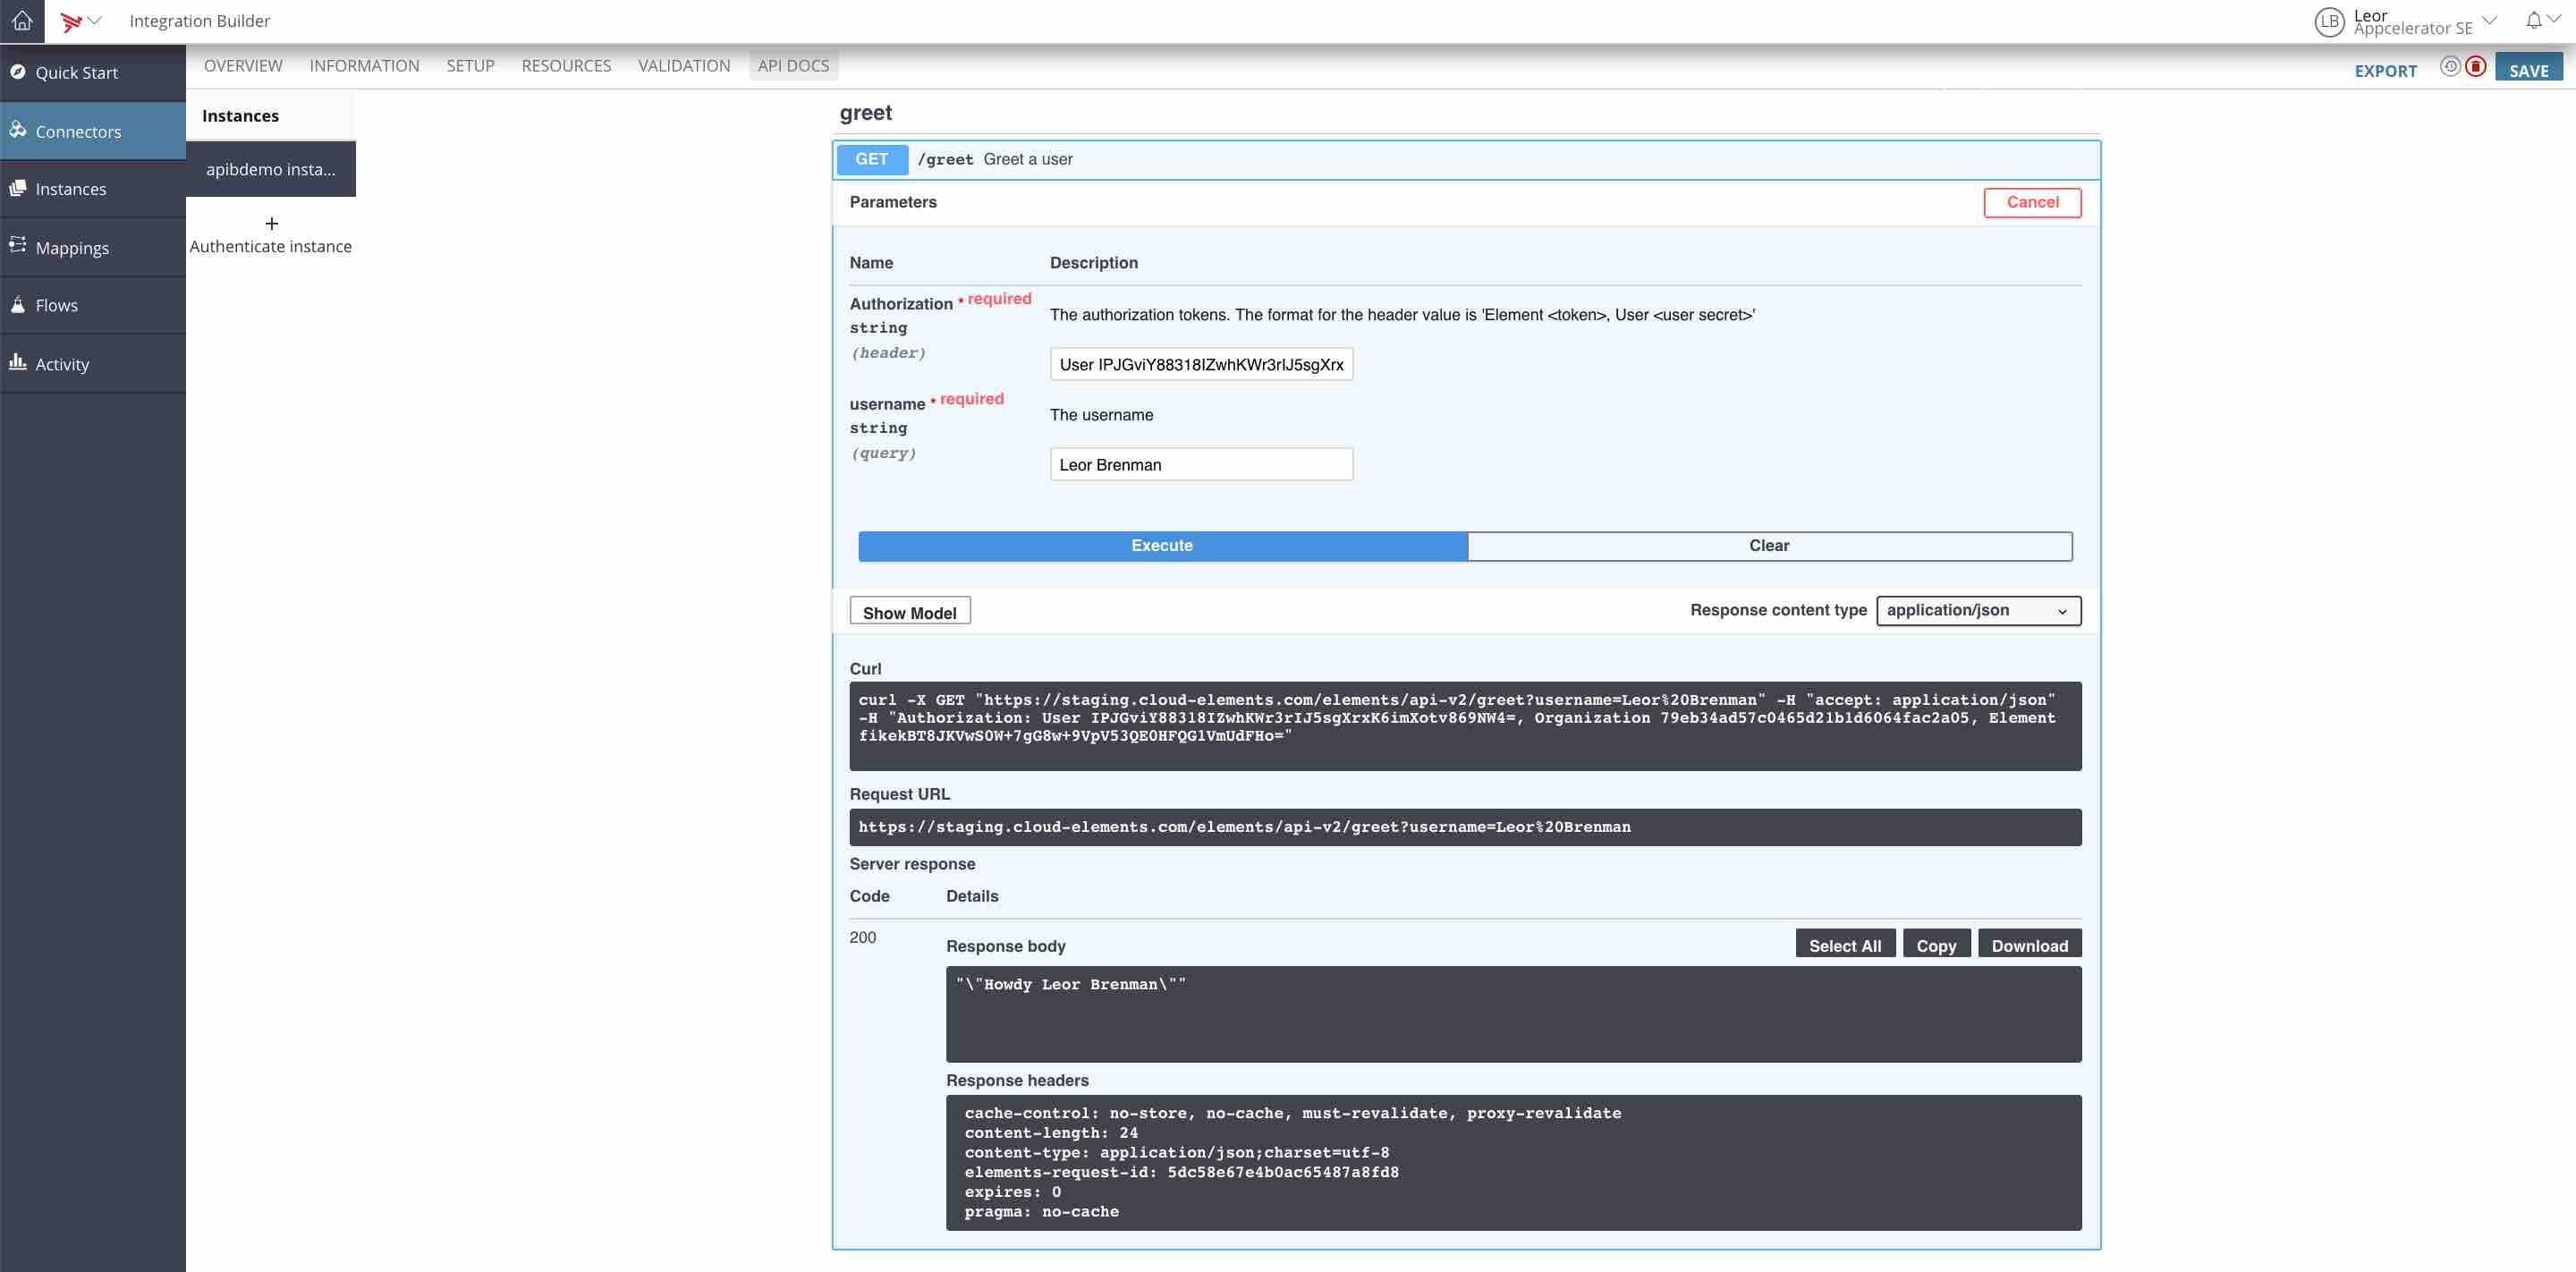The image size is (2576, 1272).
Task: Expand Leor user account dropdown chevron
Action: click(x=2490, y=20)
